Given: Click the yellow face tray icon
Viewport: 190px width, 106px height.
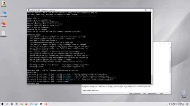Looking at the screenshot, I should (x=170, y=104).
